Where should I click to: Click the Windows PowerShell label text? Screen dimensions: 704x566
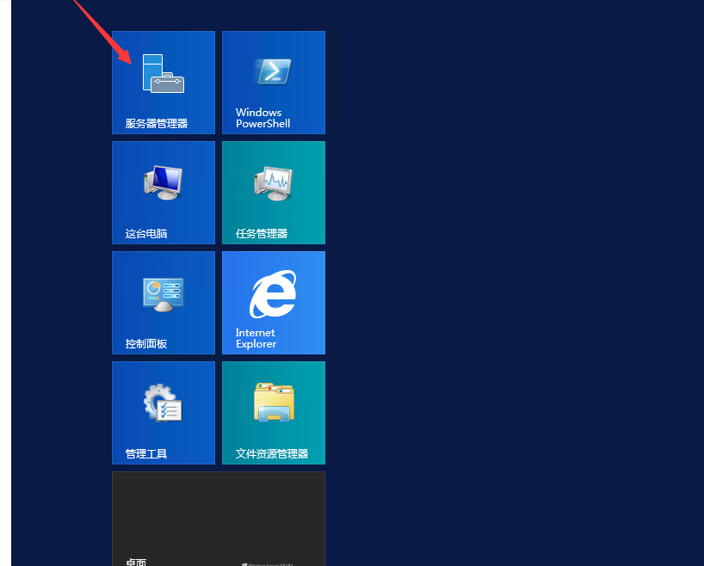(x=263, y=118)
